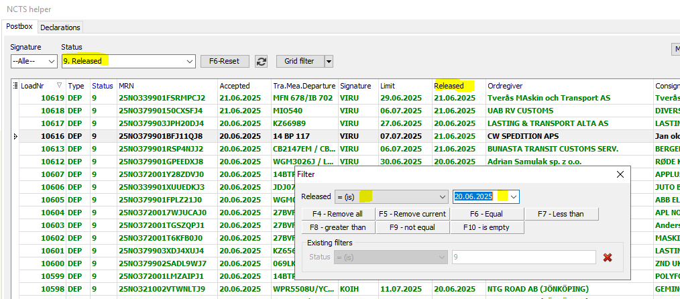Choose F10 - is empty filter
680x299 pixels.
click(486, 227)
